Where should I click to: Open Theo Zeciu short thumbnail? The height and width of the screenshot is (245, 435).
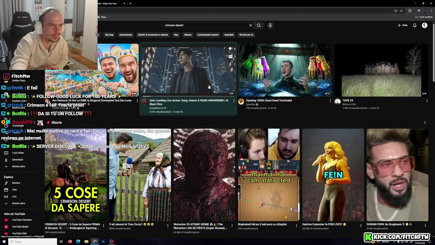[x=140, y=175]
